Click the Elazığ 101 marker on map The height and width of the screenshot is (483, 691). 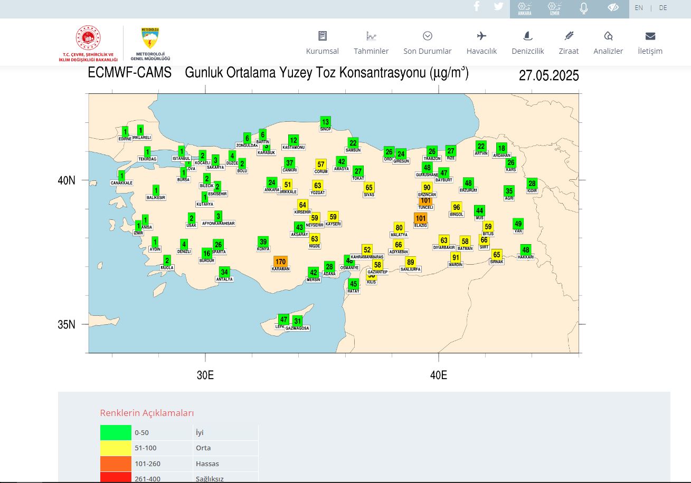(x=421, y=218)
